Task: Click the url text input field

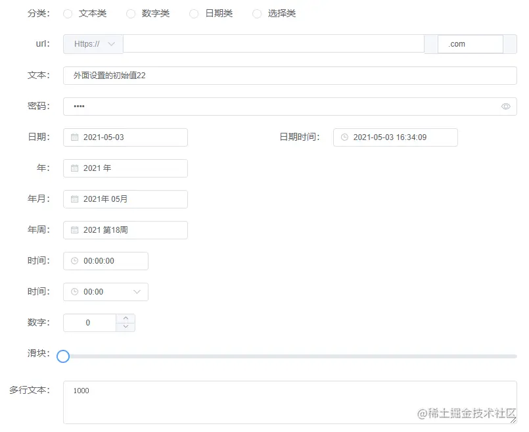Action: (x=273, y=43)
